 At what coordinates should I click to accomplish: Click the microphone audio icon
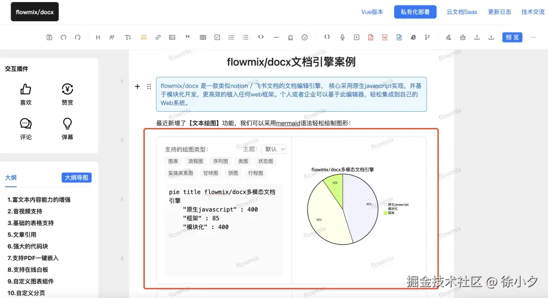pos(343,37)
